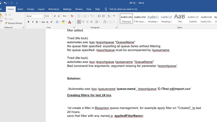Click the Multilevel List icon
Viewport: 217px width, 122px height.
pyautogui.click(x=92, y=16)
